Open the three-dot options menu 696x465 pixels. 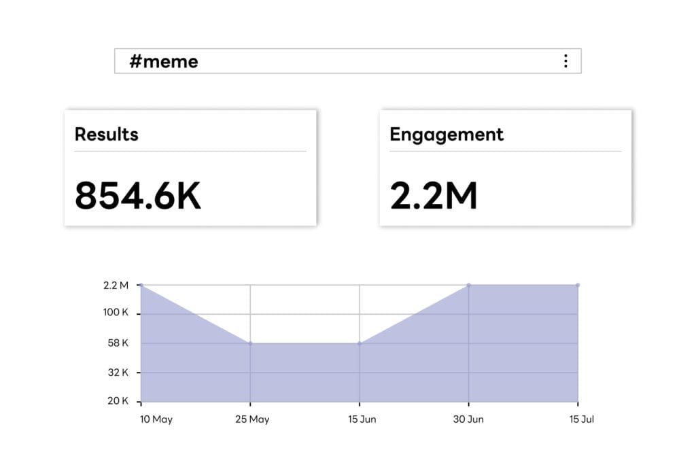[565, 61]
